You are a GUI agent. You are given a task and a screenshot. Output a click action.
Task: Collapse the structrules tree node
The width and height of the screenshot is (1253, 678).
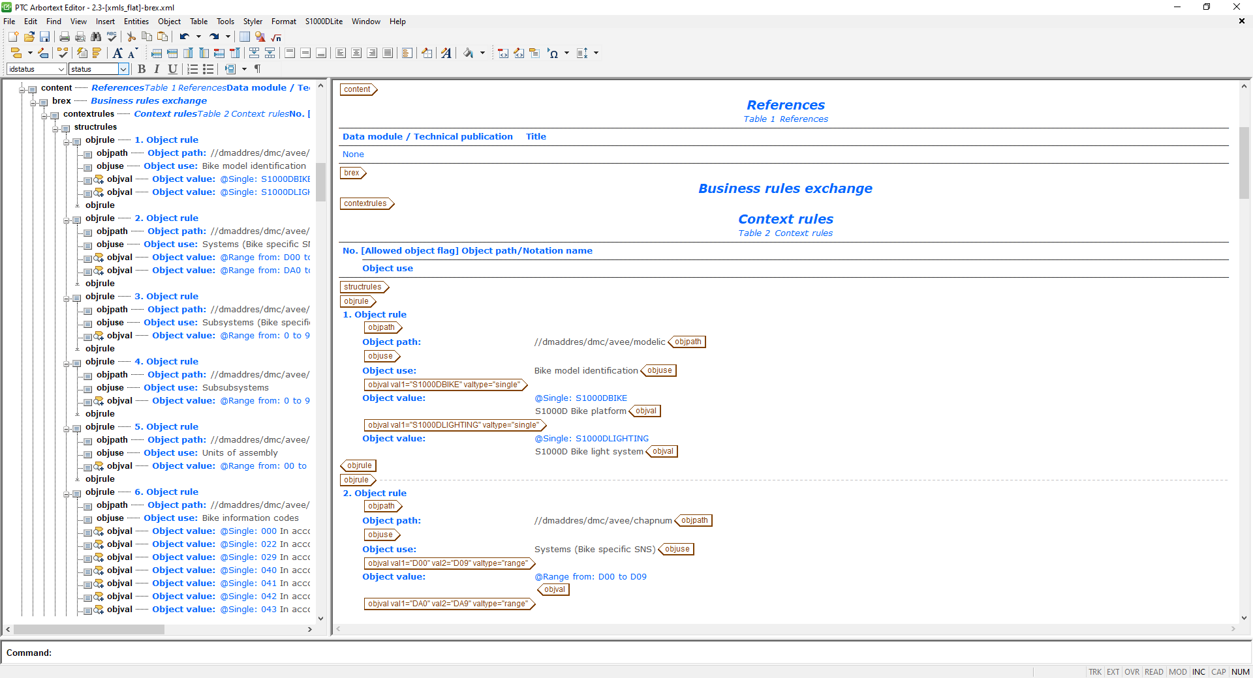[x=56, y=127]
